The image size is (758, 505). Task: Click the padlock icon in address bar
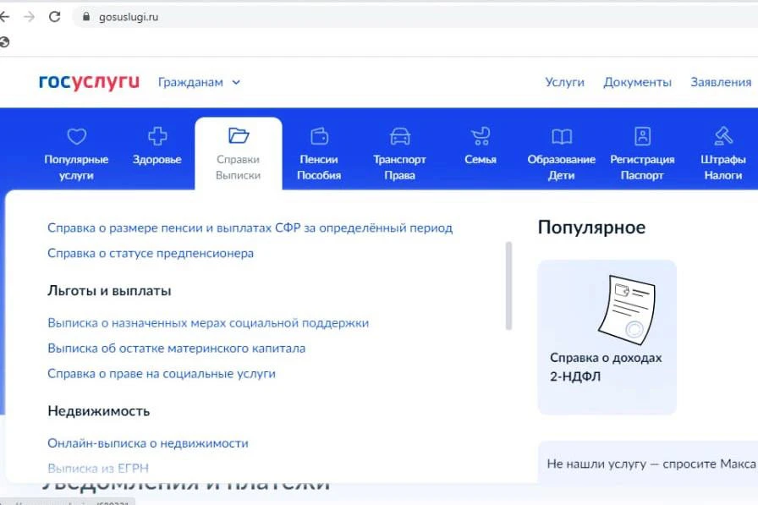(86, 17)
